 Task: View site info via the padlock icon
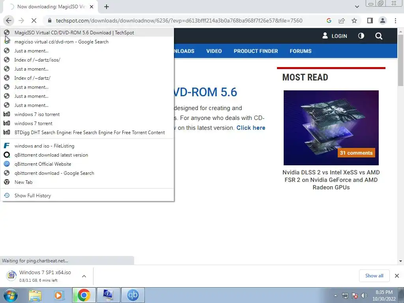(x=50, y=21)
